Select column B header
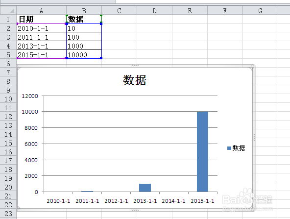Image resolution: width=290 pixels, height=219 pixels. click(x=84, y=11)
